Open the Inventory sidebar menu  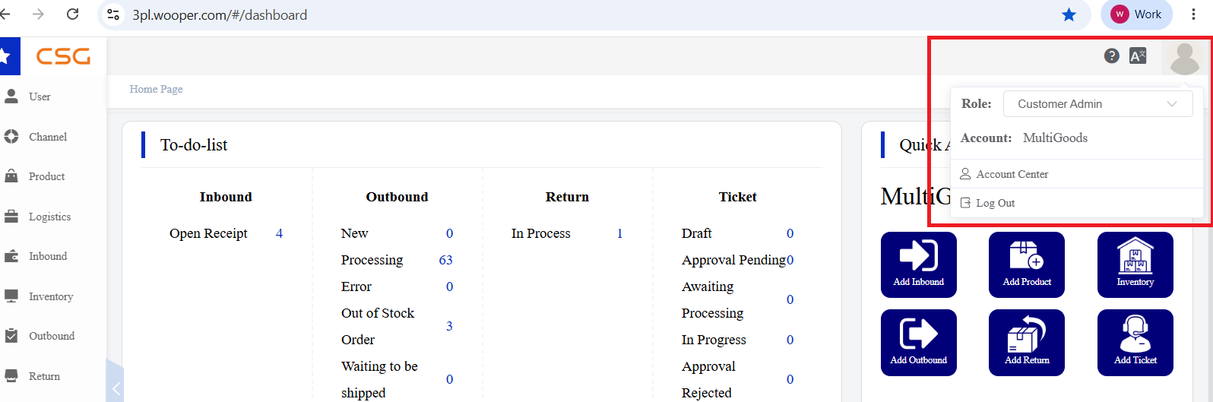click(x=50, y=296)
